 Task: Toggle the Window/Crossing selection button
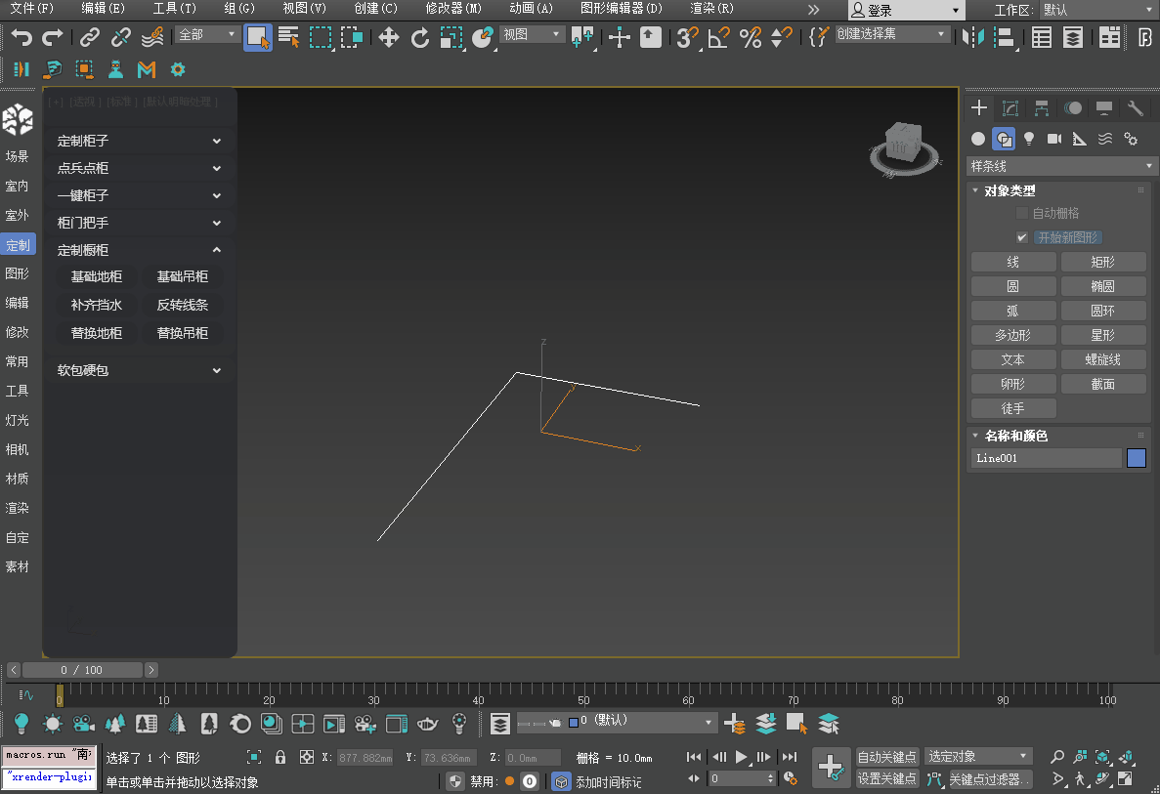coord(352,37)
